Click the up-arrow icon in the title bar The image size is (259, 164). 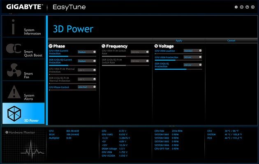247,7
